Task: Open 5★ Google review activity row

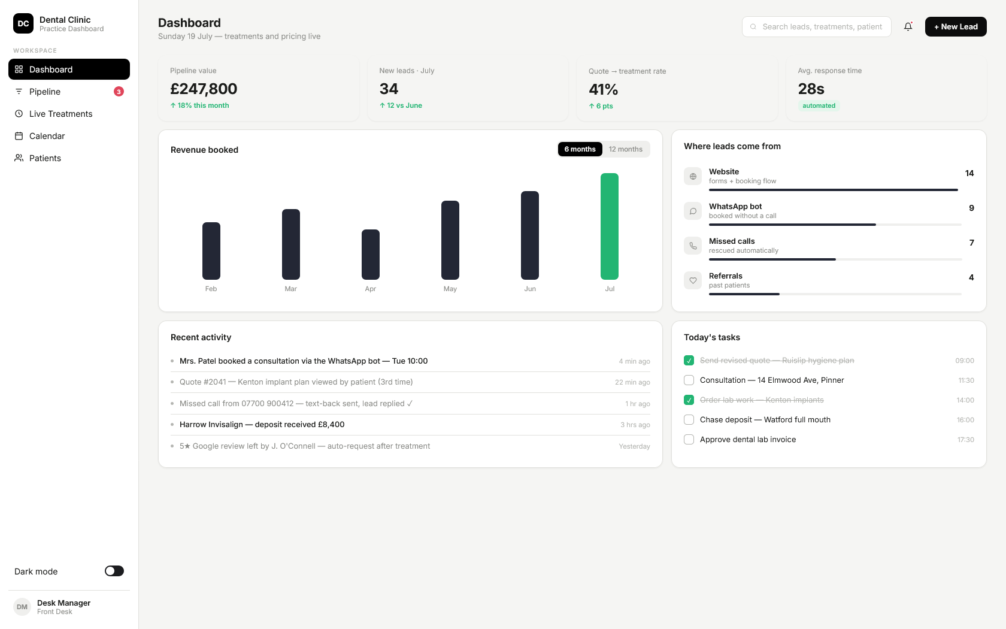Action: tap(410, 446)
